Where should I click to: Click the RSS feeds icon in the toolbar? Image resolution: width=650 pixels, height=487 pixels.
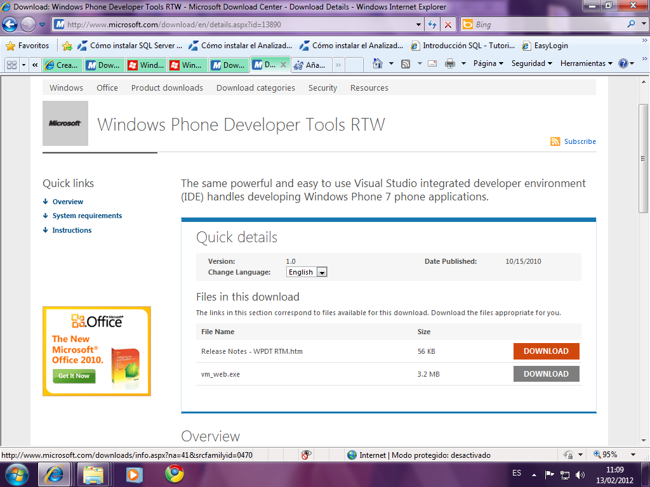tap(406, 63)
